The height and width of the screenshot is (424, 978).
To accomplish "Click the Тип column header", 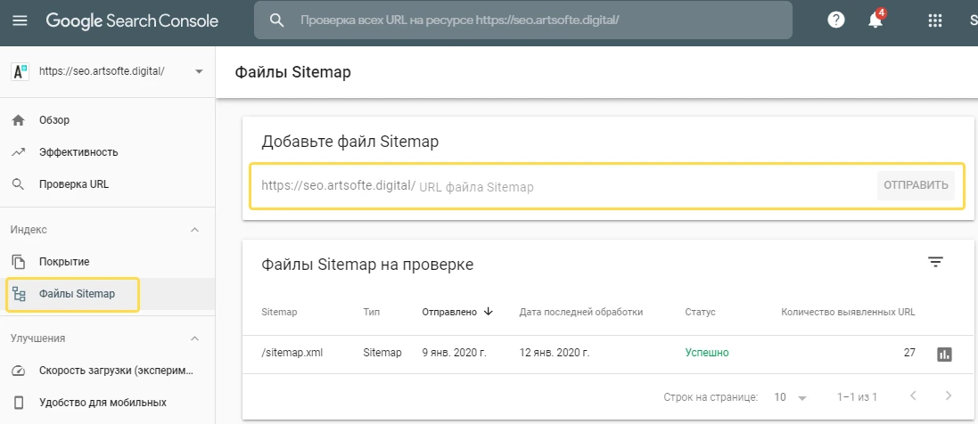I will coord(371,312).
